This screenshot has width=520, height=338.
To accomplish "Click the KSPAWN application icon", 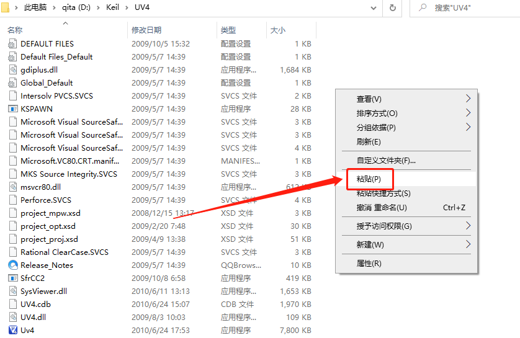I will [12, 109].
